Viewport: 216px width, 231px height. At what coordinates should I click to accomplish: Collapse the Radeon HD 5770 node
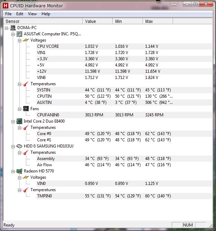tap(13, 171)
